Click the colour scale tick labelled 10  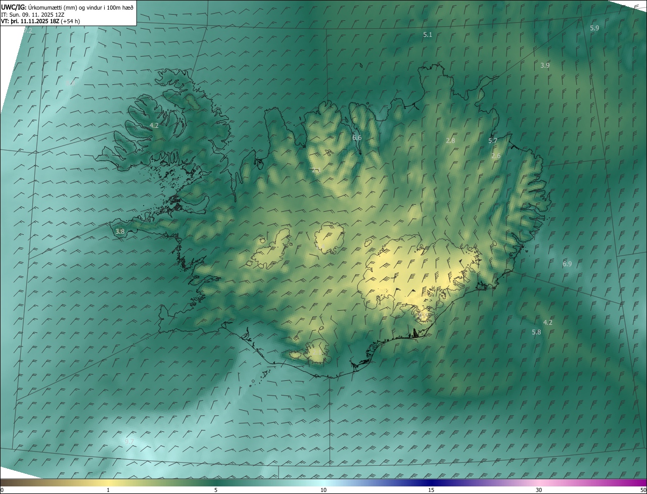click(323, 490)
